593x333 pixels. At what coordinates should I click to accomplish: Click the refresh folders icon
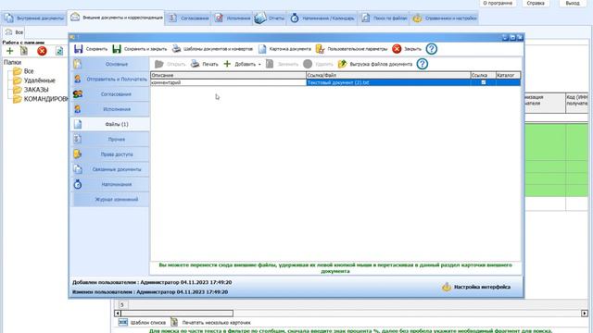tap(59, 51)
